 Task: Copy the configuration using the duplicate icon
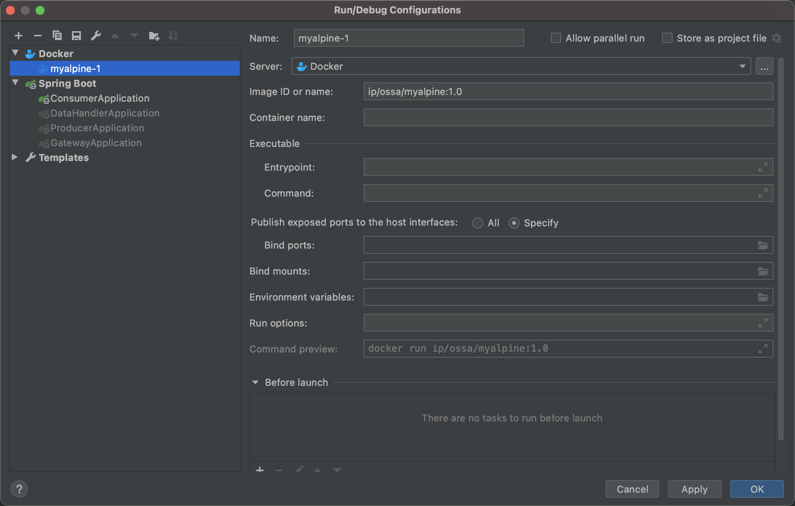57,36
